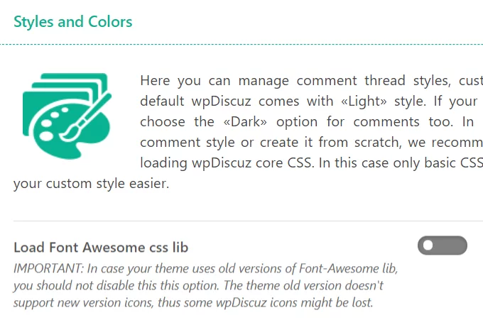This screenshot has height=320, width=483.
Task: Click the Load Font Awesome css lib label
Action: point(101,248)
